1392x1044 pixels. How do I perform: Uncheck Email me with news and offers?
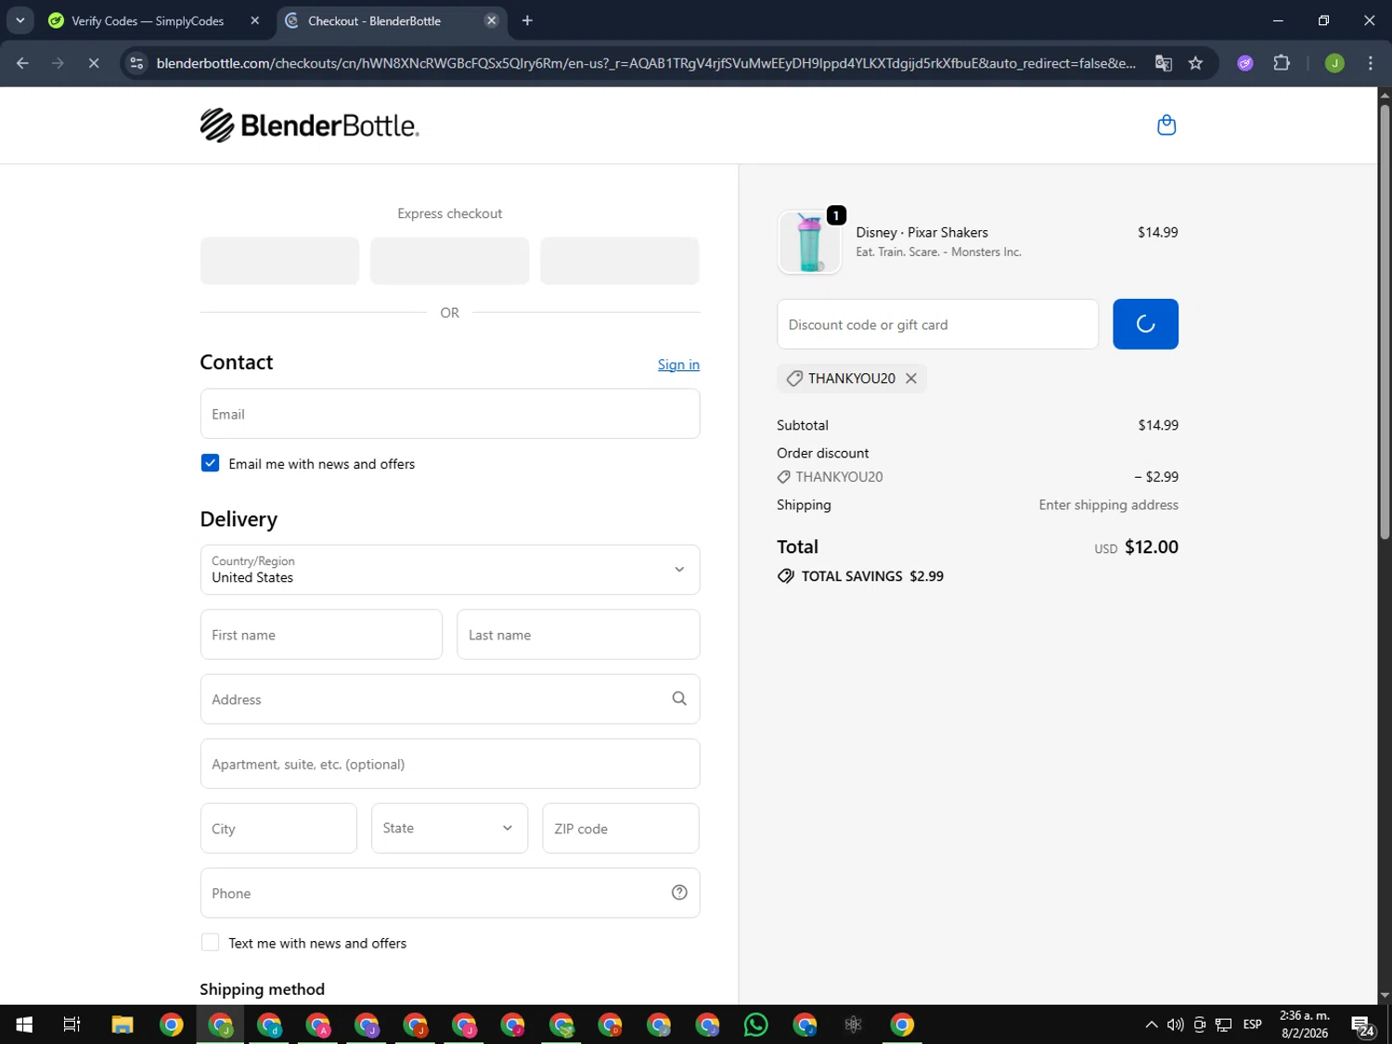211,463
